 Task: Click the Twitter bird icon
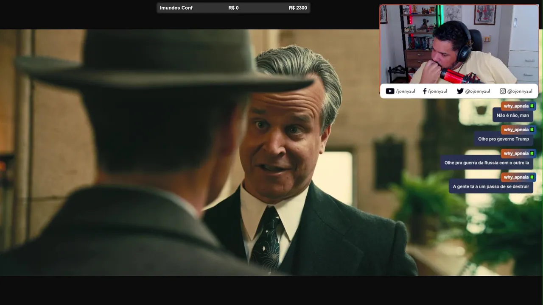[x=460, y=91]
